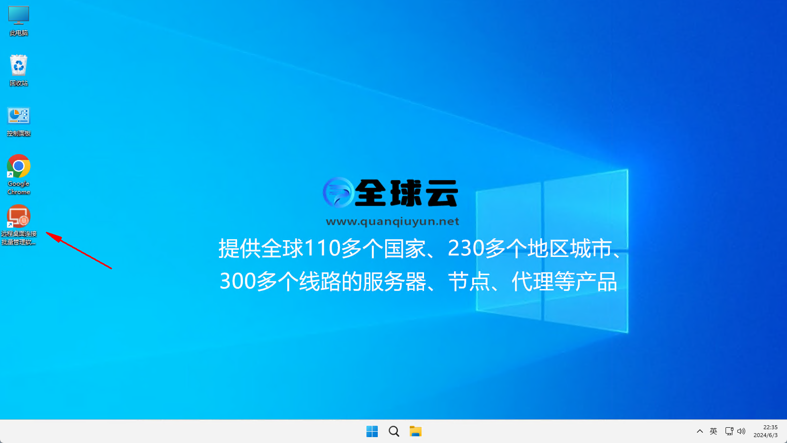Select the 回收站 recycle bin icon
Image resolution: width=787 pixels, height=443 pixels.
[x=19, y=70]
